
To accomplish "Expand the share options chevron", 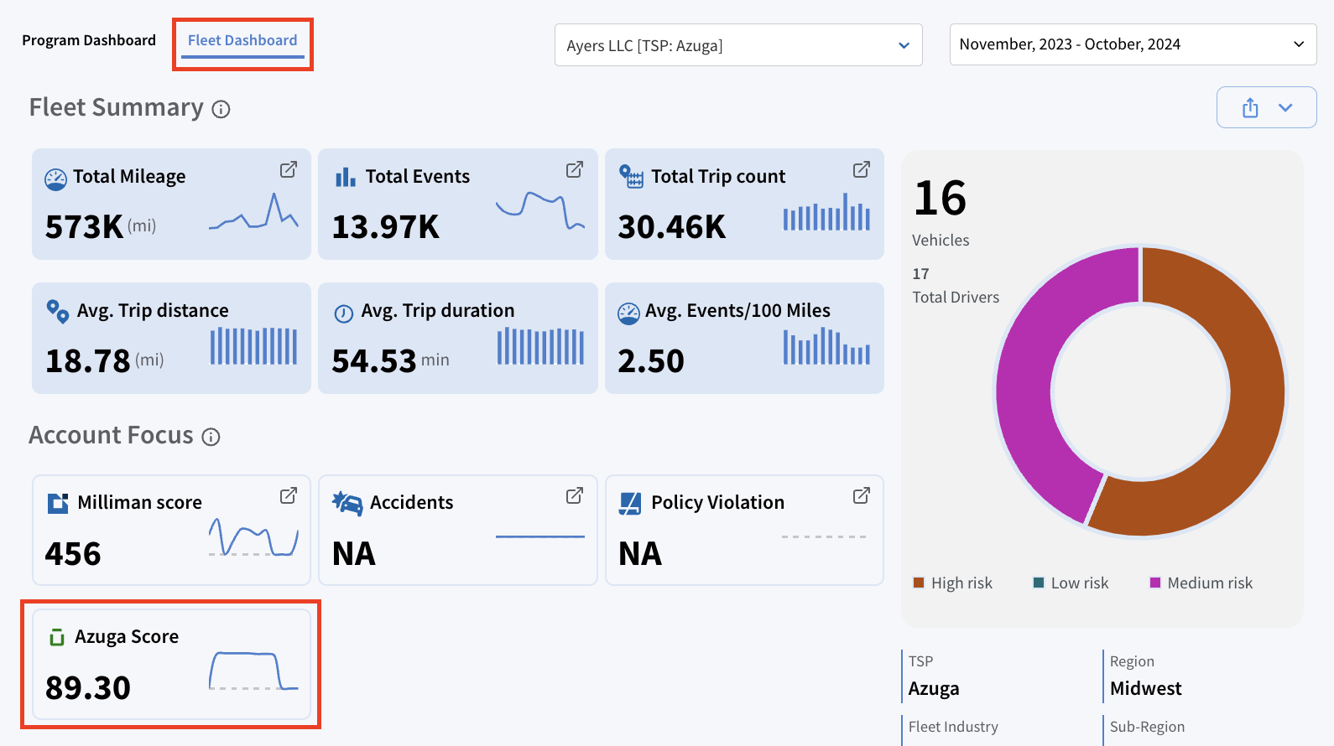I will (1285, 107).
